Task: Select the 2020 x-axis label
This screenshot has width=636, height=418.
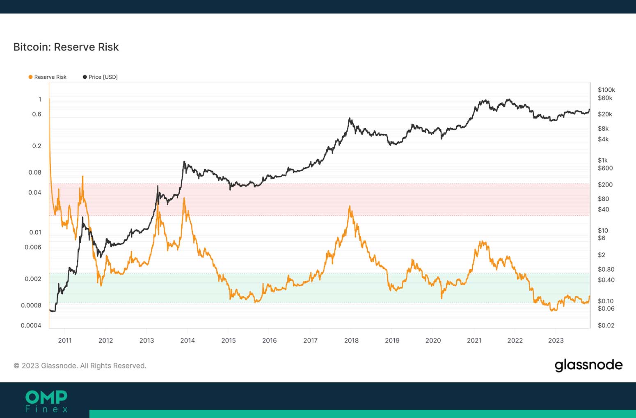Action: pyautogui.click(x=433, y=341)
